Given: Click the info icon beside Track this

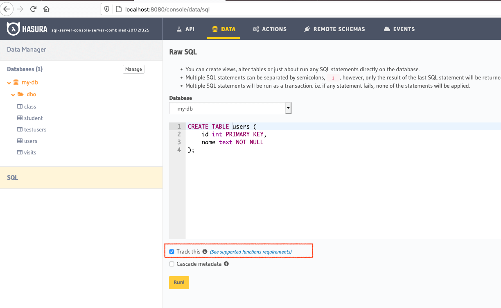Looking at the screenshot, I should pyautogui.click(x=205, y=251).
